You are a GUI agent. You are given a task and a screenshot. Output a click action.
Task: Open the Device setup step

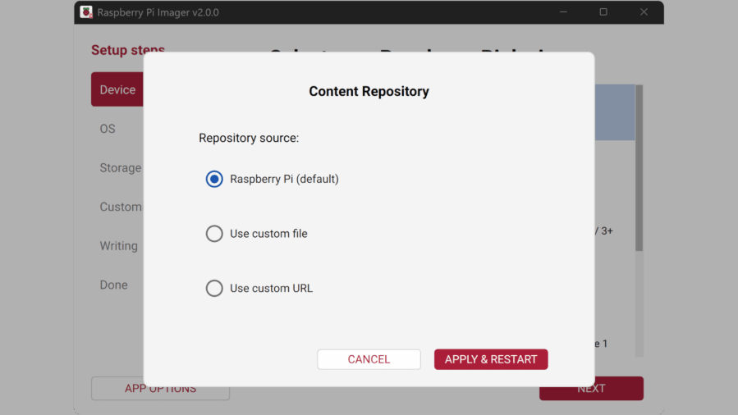pyautogui.click(x=117, y=89)
